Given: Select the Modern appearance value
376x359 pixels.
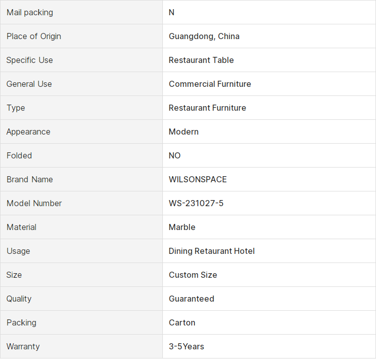Looking at the screenshot, I should coord(184,132).
